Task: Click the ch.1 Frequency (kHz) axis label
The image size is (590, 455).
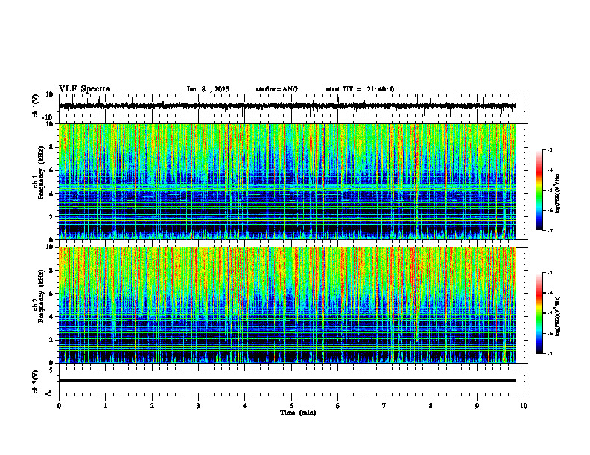Action: (38, 181)
